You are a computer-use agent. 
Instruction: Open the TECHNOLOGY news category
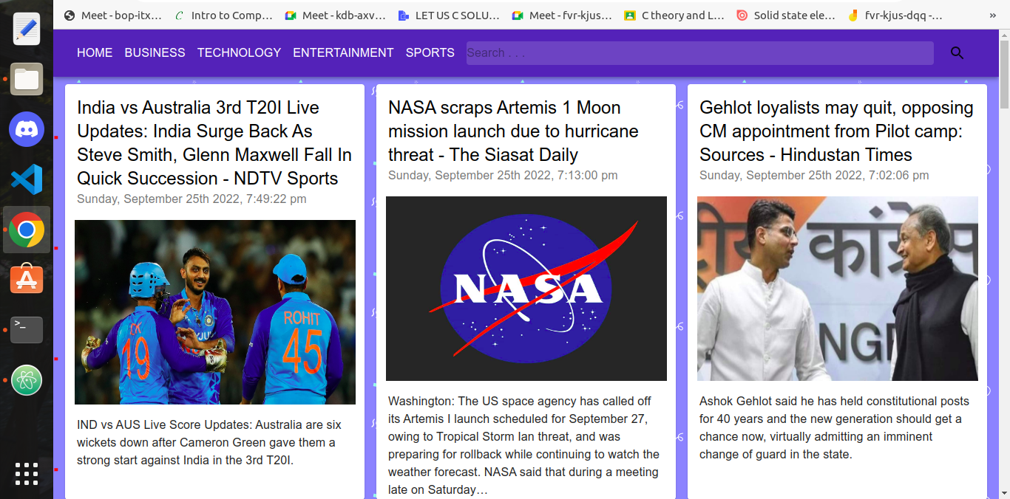(x=239, y=53)
